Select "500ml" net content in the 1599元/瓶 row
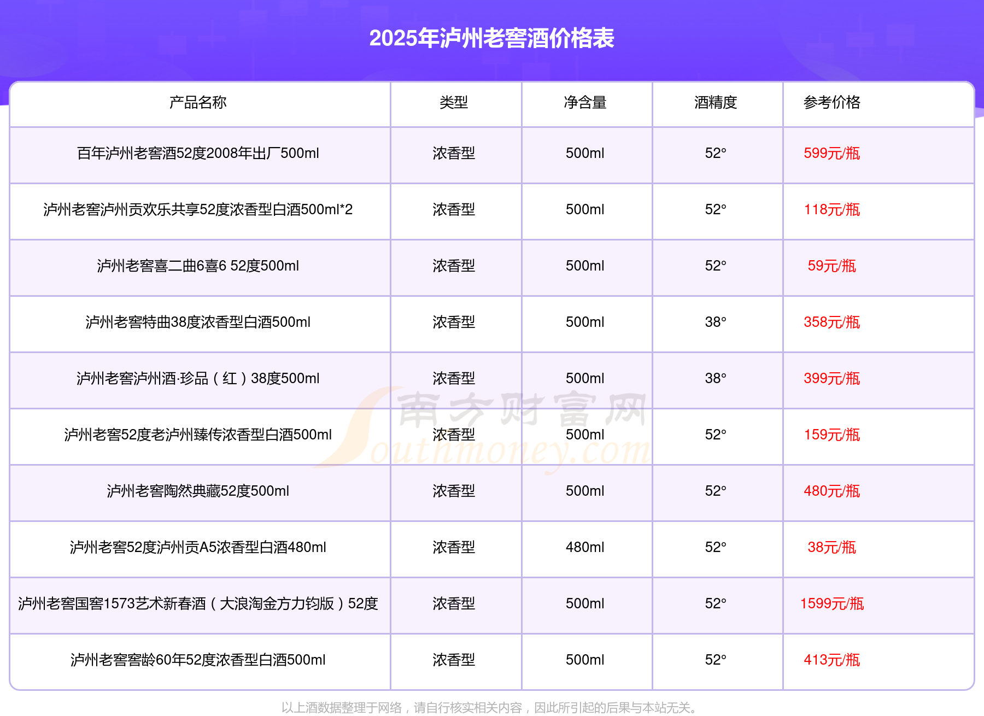Image resolution: width=984 pixels, height=716 pixels. tap(585, 603)
